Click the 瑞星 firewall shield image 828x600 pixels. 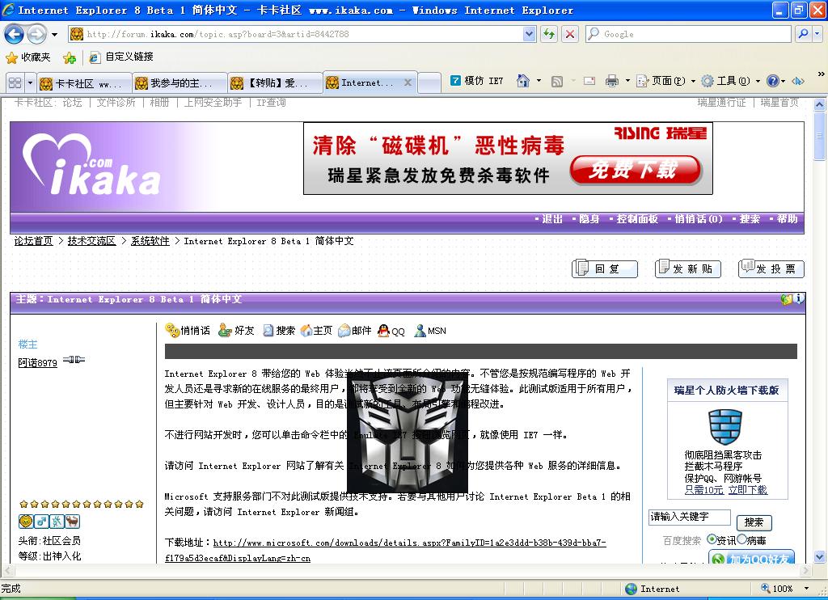(x=725, y=427)
